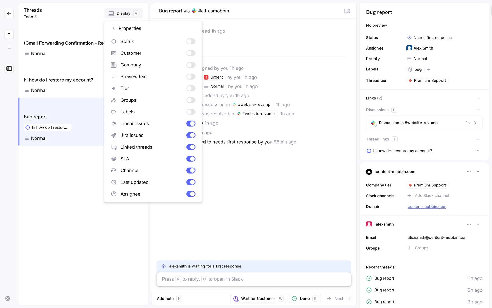The height and width of the screenshot is (308, 492).
Task: Click the back arrow icon at top left
Action: (x=9, y=14)
